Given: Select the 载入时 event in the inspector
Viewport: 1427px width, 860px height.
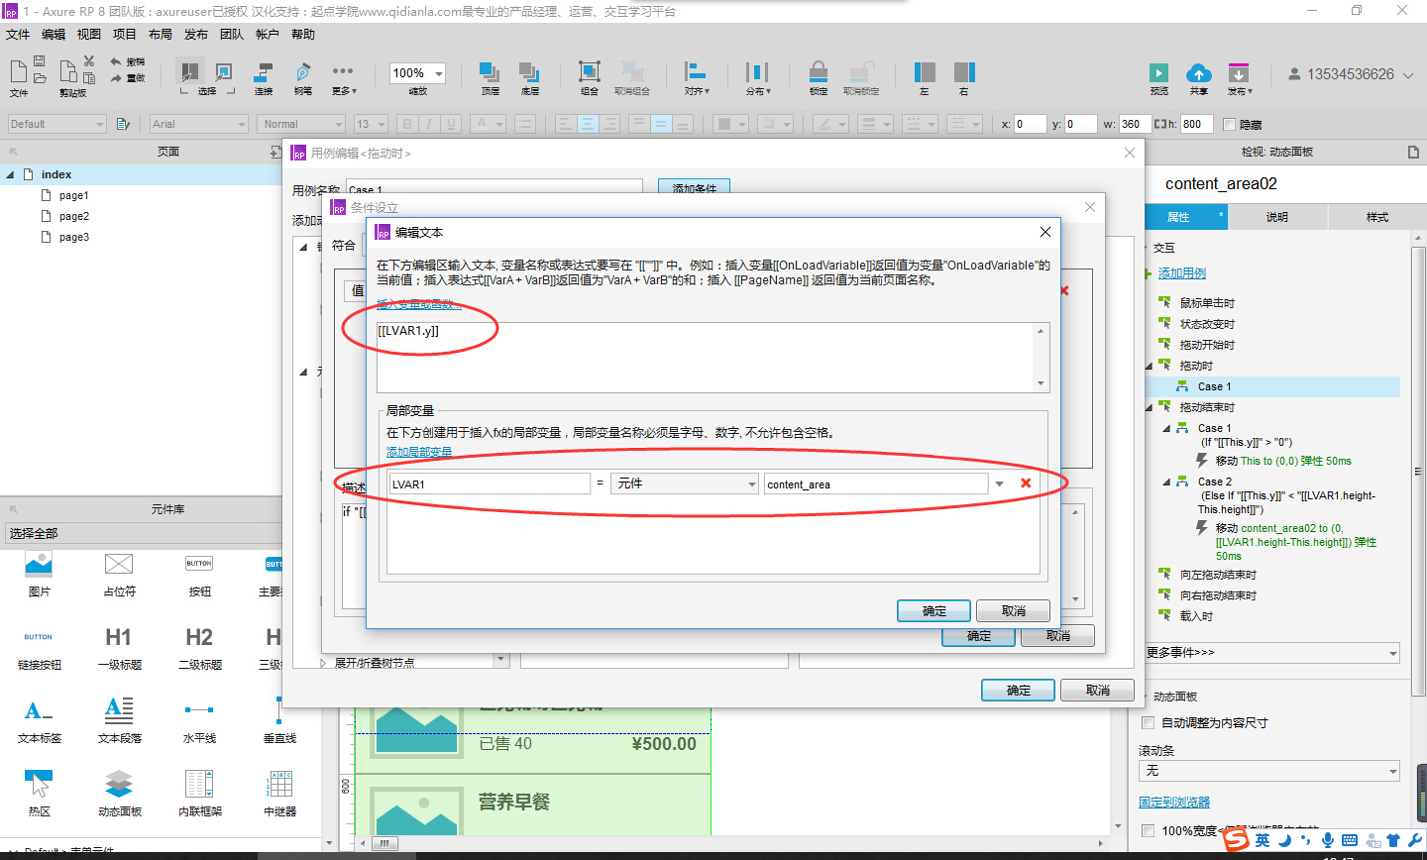Looking at the screenshot, I should [x=1195, y=616].
